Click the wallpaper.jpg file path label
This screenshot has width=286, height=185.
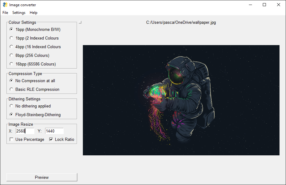[x=181, y=22]
